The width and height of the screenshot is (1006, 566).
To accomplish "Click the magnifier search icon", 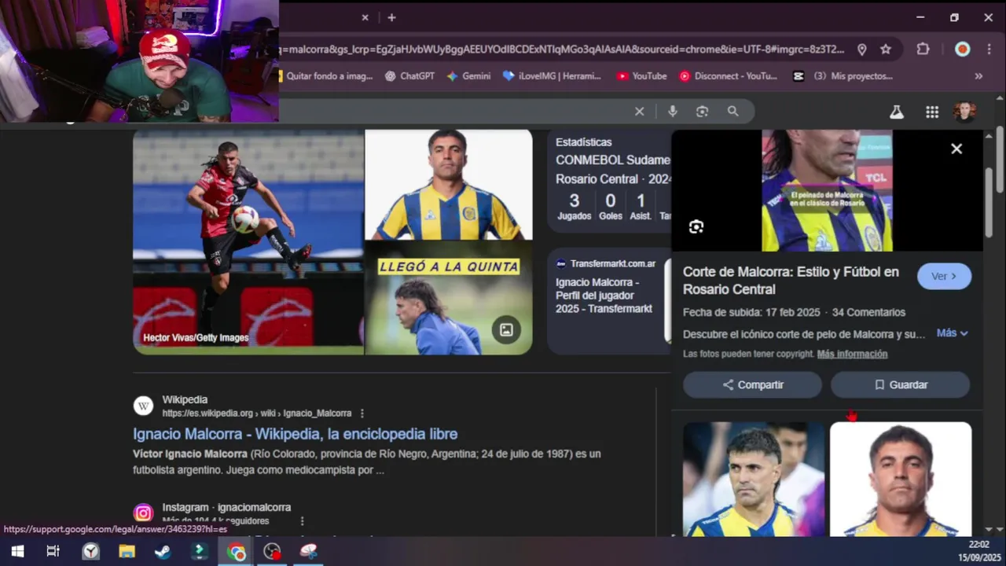I will pyautogui.click(x=732, y=112).
